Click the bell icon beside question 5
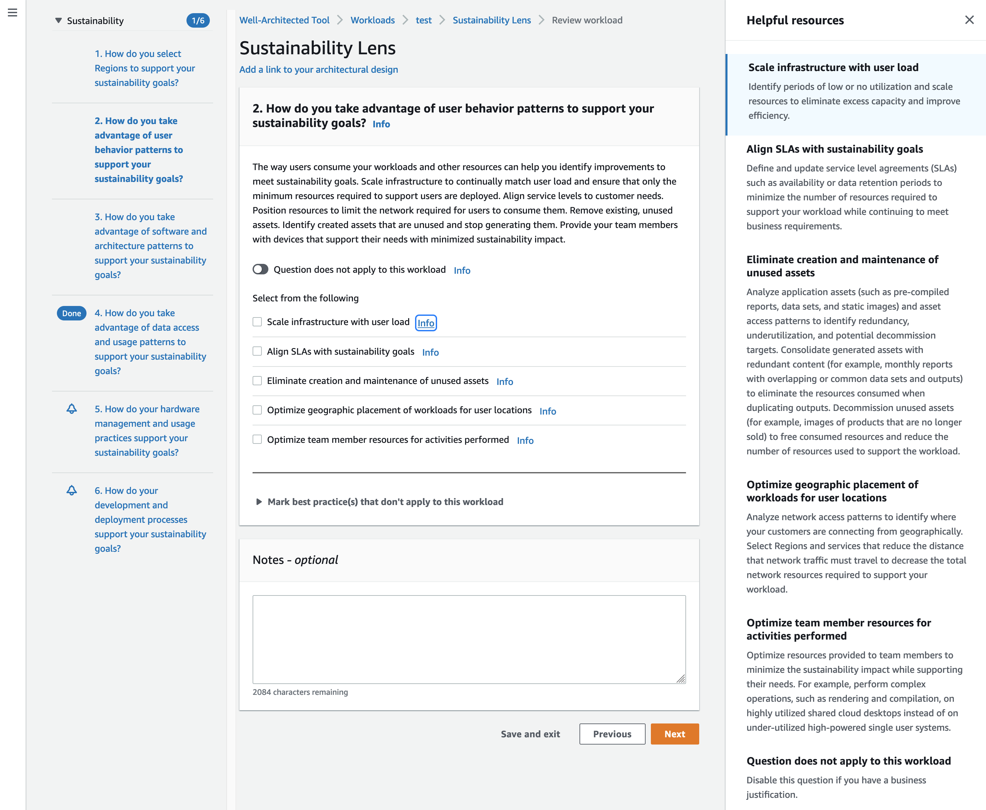This screenshot has height=810, width=986. pos(71,409)
